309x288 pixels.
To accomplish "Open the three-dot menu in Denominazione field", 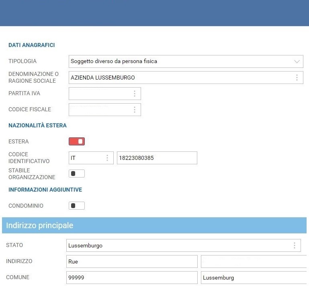I will pos(297,78).
